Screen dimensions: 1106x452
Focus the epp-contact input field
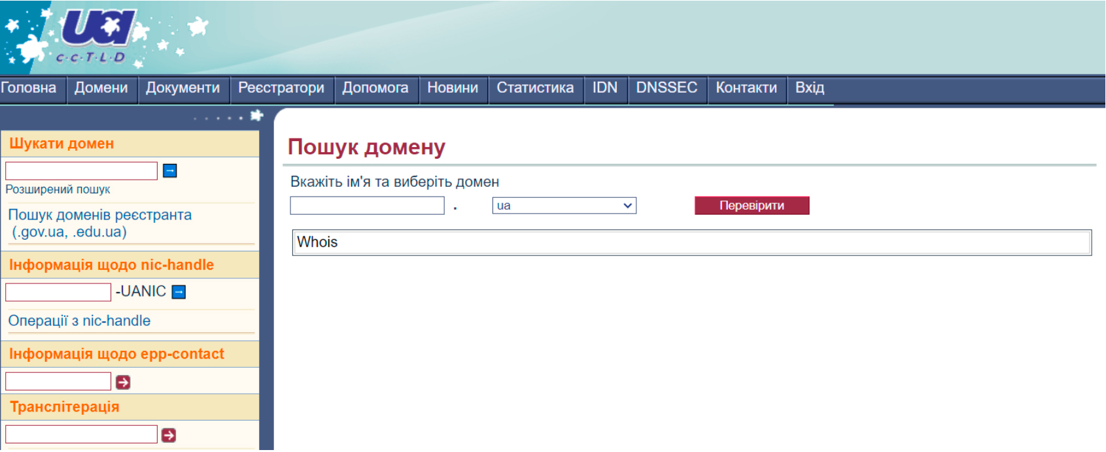(x=58, y=381)
